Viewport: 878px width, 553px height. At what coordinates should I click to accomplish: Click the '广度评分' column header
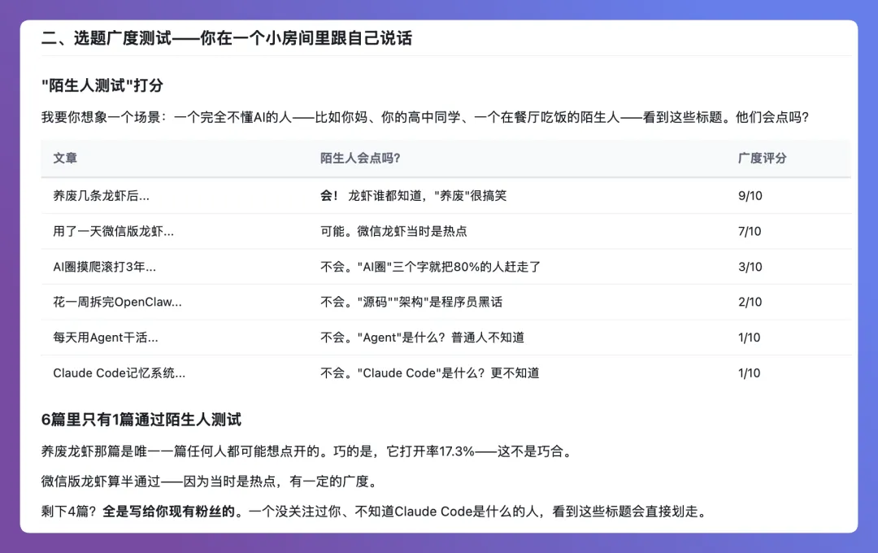point(762,158)
